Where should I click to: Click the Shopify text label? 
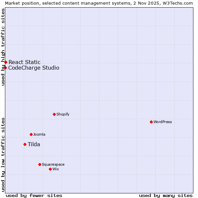[63, 114]
